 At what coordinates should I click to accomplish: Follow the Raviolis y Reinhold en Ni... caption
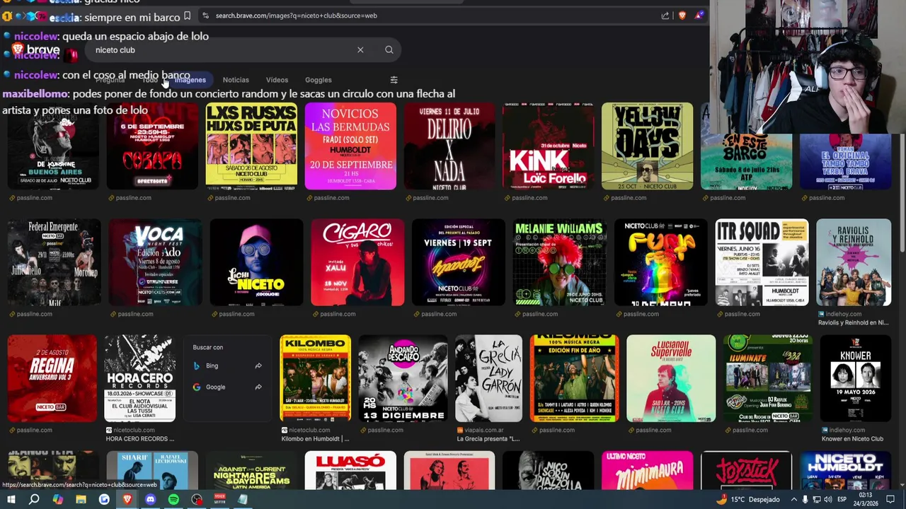click(853, 323)
